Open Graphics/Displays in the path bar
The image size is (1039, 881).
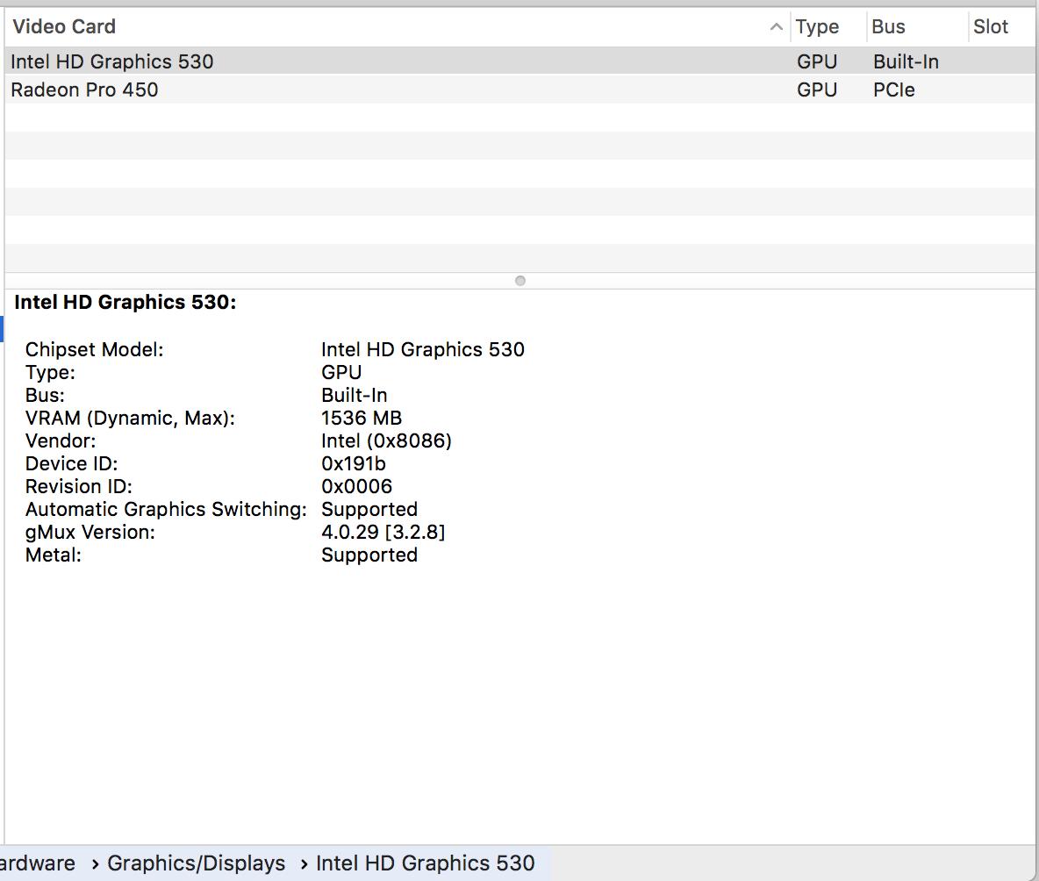pos(197,863)
